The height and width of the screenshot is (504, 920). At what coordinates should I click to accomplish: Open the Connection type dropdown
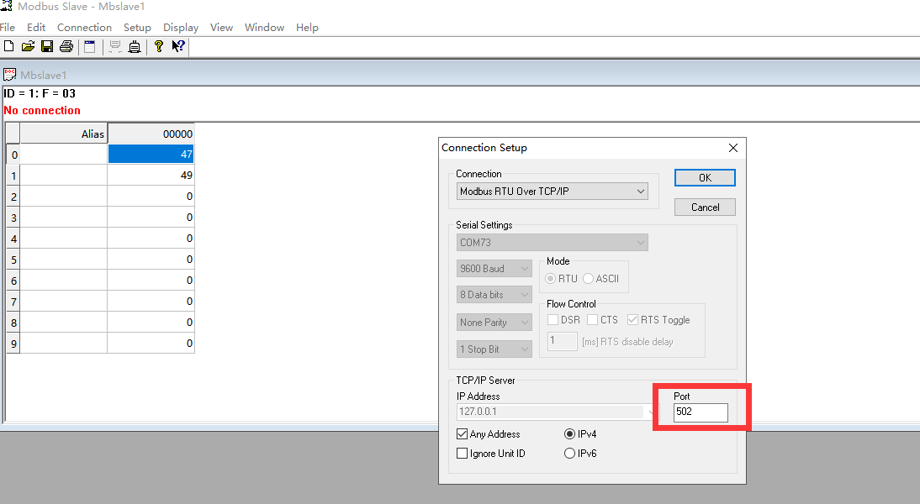pyautogui.click(x=552, y=192)
